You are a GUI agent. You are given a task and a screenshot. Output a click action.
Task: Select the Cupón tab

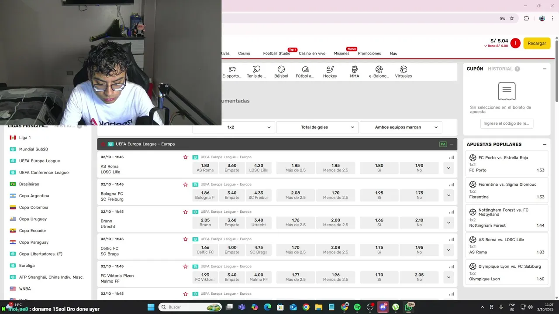click(x=475, y=69)
